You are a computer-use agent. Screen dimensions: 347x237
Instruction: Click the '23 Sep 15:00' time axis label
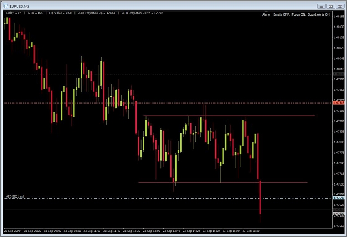coord(211,231)
